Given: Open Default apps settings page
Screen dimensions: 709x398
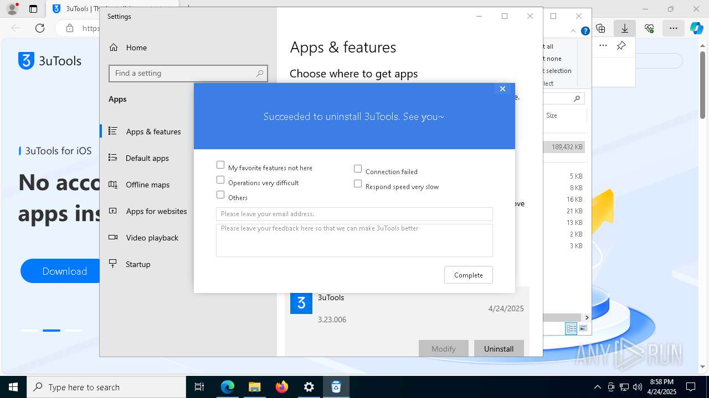Looking at the screenshot, I should [x=147, y=158].
